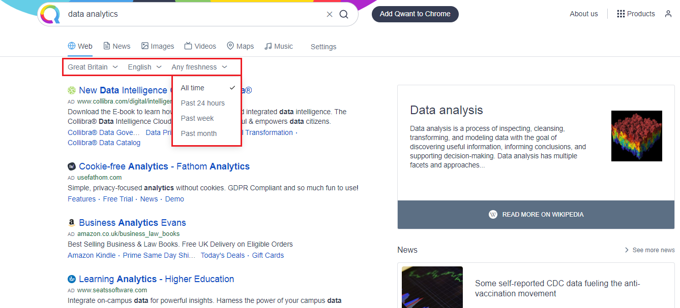Switch to the Images tab
The image size is (680, 308).
[x=158, y=46]
